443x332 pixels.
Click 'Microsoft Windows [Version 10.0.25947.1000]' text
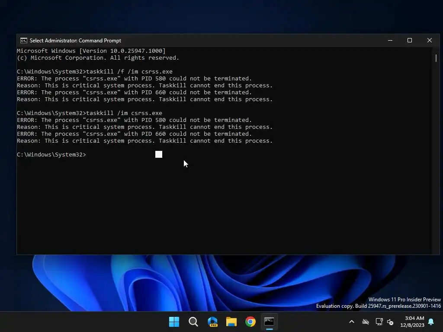(91, 51)
